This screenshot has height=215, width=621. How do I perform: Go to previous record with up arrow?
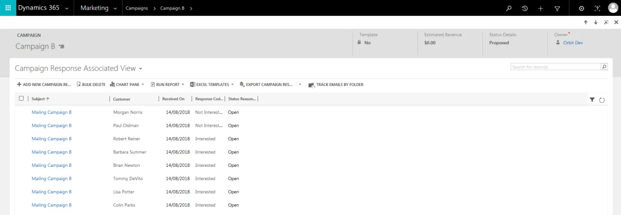tap(585, 22)
